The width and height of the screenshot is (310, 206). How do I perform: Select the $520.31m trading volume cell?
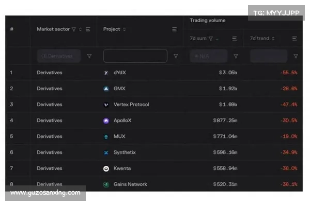pyautogui.click(x=225, y=184)
